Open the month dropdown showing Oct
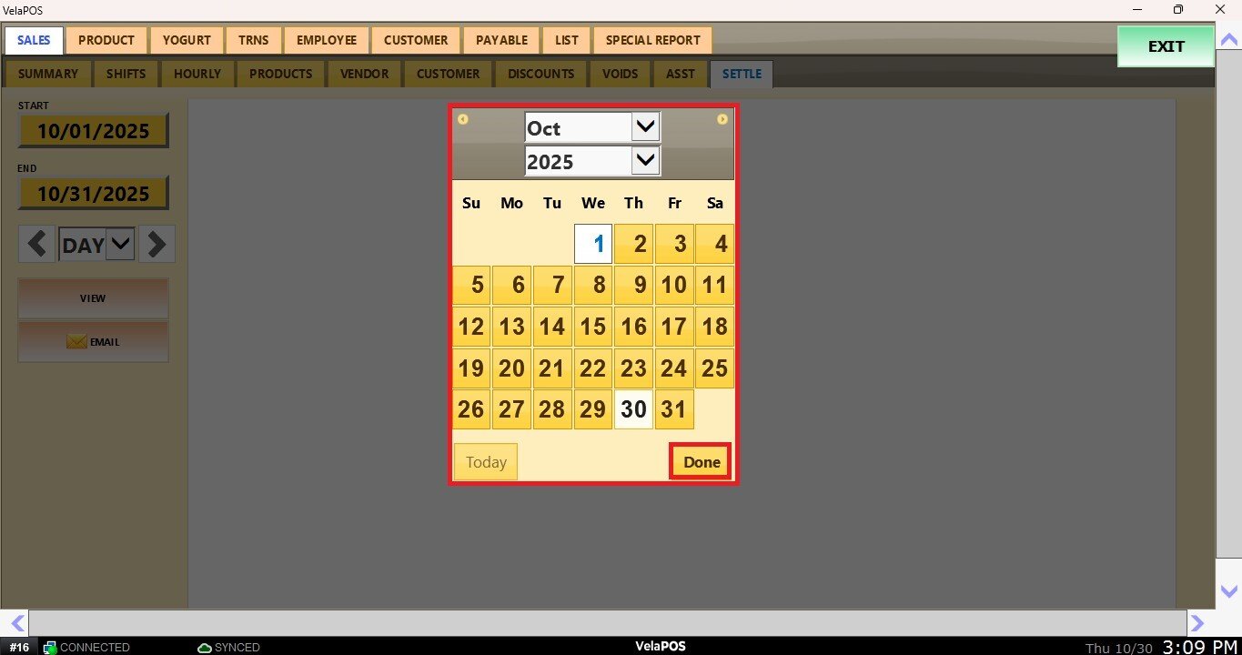The height and width of the screenshot is (655, 1242). click(x=645, y=128)
